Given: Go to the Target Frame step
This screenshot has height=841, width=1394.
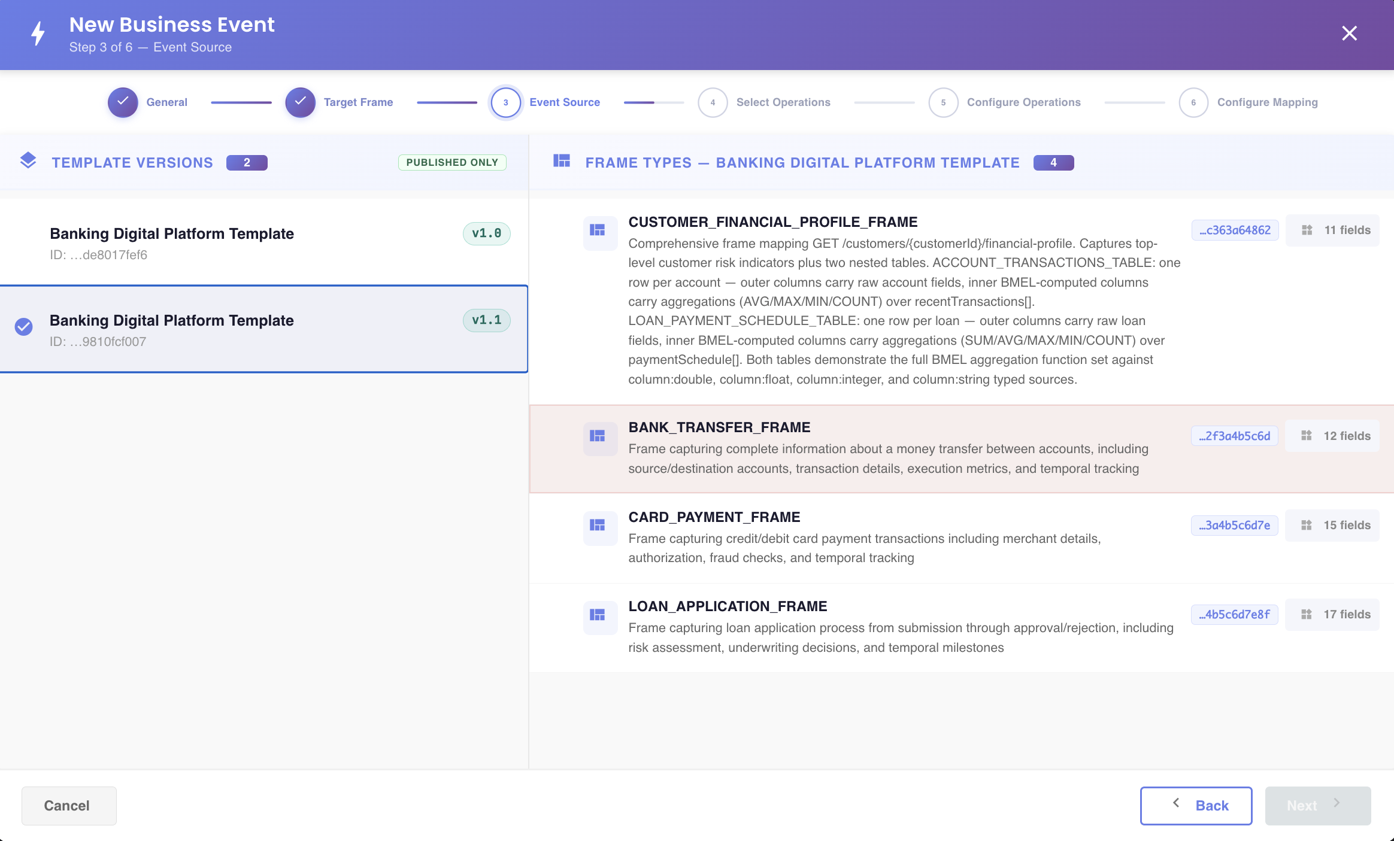Looking at the screenshot, I should 340,102.
